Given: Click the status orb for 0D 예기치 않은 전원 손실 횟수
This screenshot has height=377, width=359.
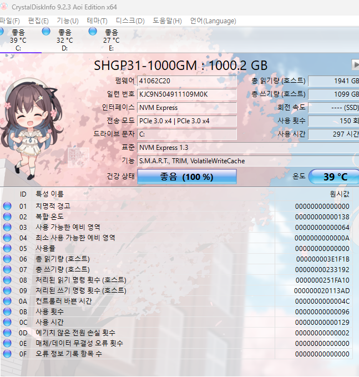Looking at the screenshot, I should pos(7,333).
